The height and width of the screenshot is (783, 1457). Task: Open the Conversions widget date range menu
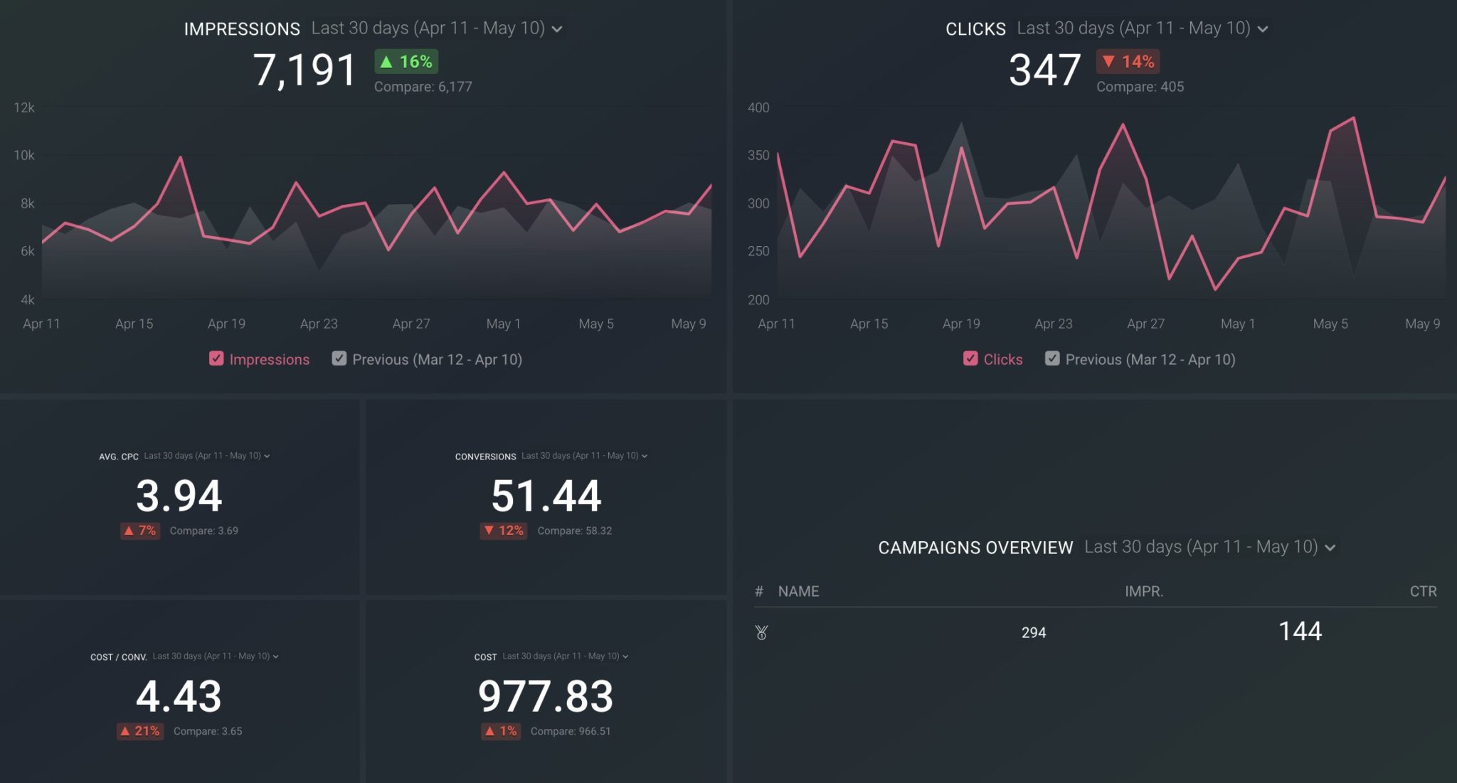[x=645, y=456]
